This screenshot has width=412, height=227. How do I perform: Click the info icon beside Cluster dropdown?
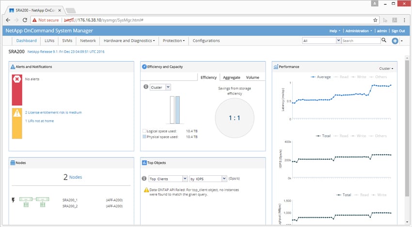(x=146, y=86)
